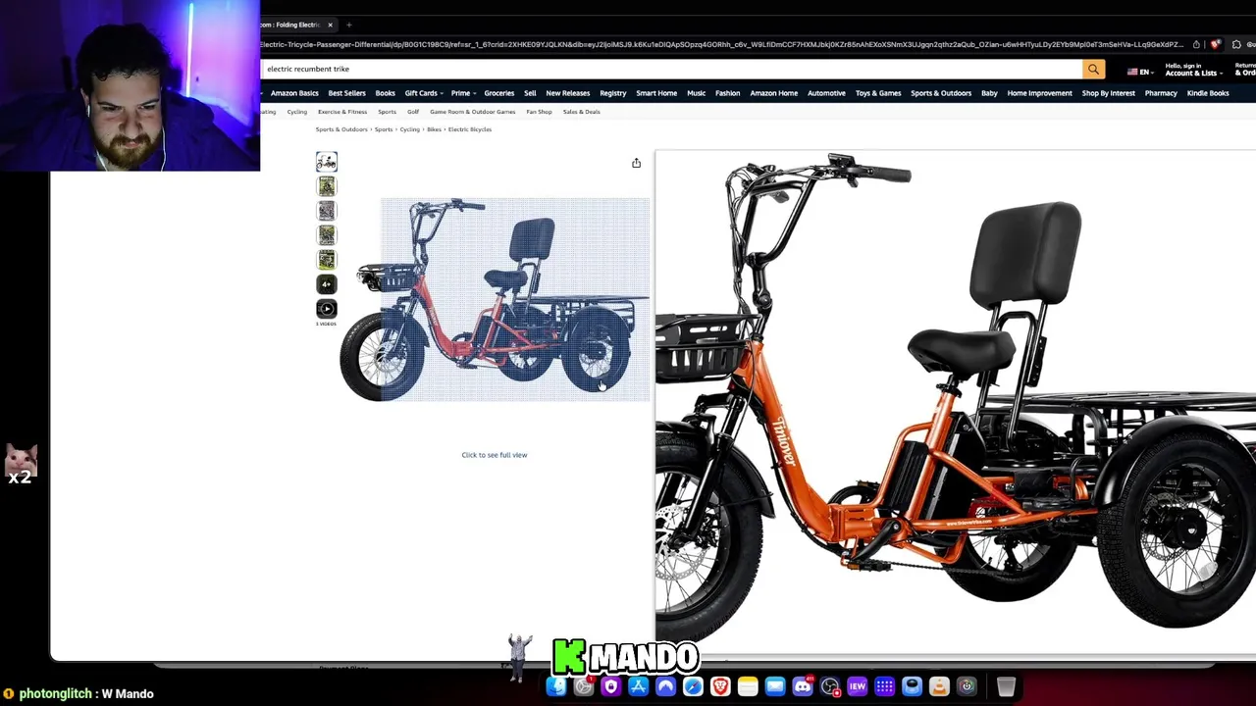The image size is (1256, 706).
Task: Open the purple IEW app in dock
Action: pyautogui.click(x=857, y=686)
